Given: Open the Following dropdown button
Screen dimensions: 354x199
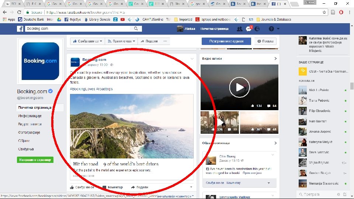Looking at the screenshot, I should point(121,41).
